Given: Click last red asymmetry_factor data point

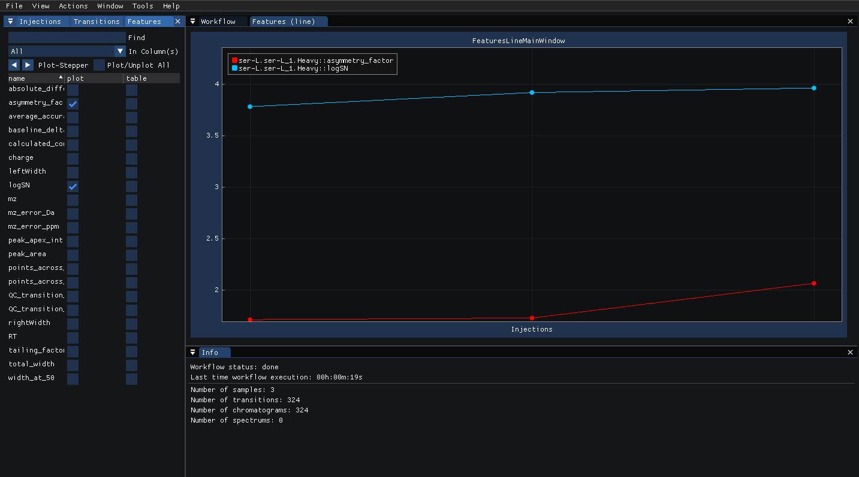Looking at the screenshot, I should [x=813, y=283].
